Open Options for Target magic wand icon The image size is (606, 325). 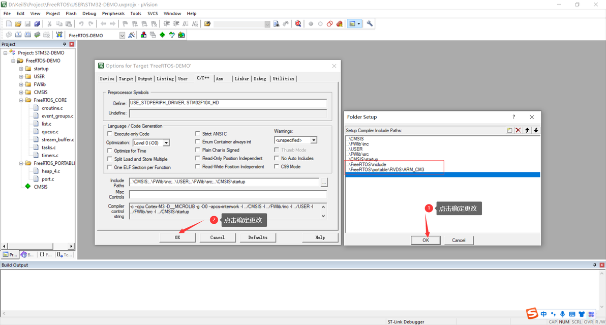[131, 35]
